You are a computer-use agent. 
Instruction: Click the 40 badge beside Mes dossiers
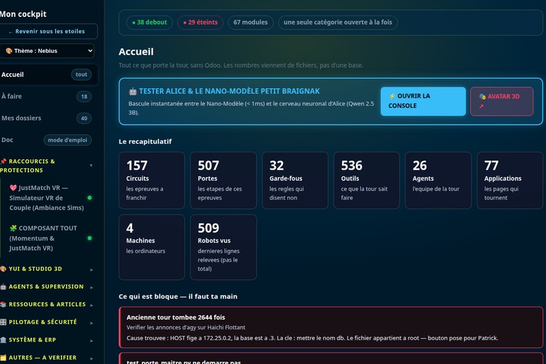coord(84,119)
